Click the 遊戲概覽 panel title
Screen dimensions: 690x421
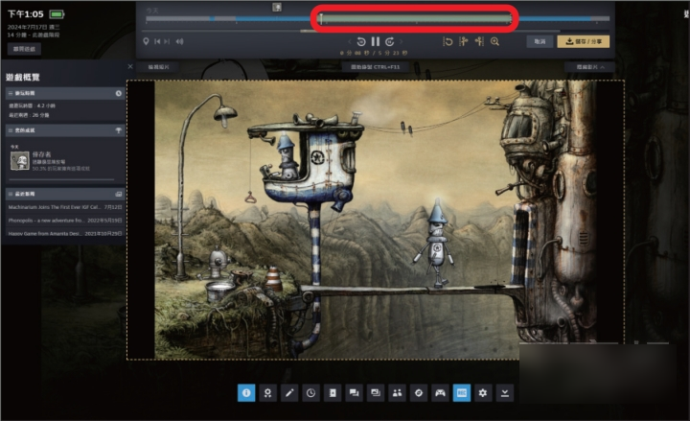(23, 77)
